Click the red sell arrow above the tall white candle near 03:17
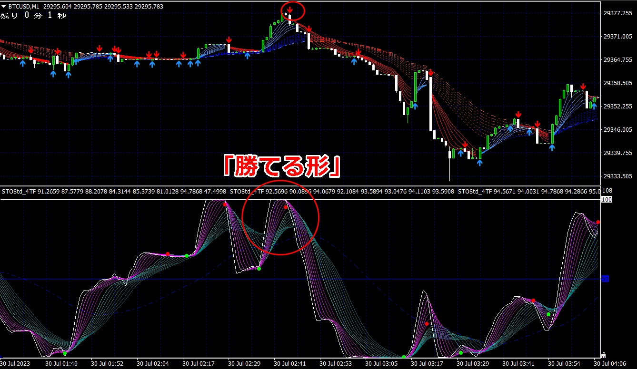Image resolution: width=637 pixels, height=369 pixels. (430, 73)
